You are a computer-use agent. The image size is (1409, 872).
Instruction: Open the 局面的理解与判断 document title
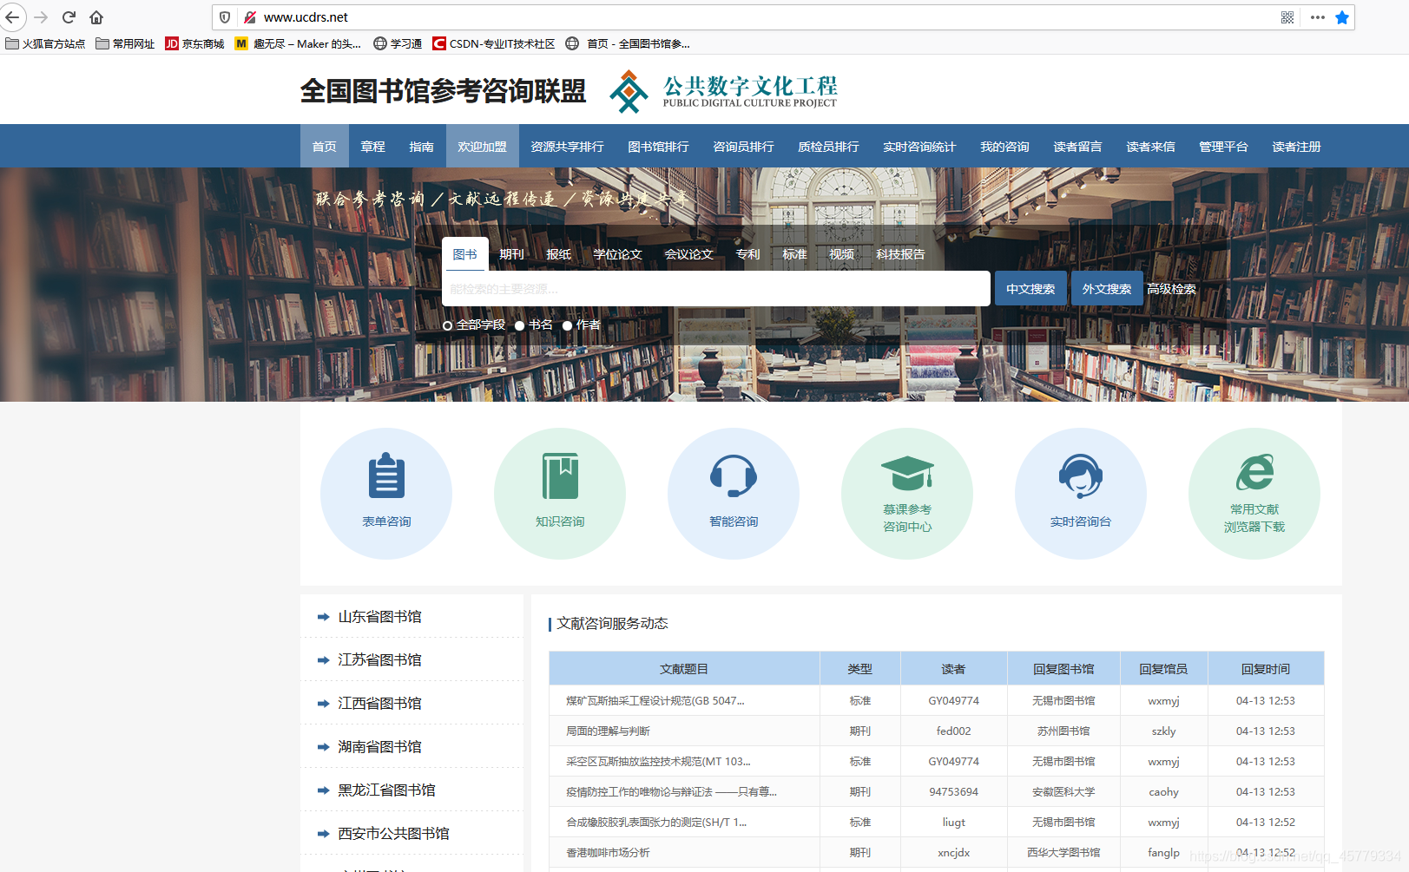coord(608,731)
